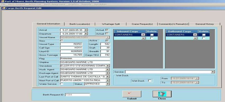Open the Dockage Agent dropdown
This screenshot has width=225, height=102.
(108, 73)
